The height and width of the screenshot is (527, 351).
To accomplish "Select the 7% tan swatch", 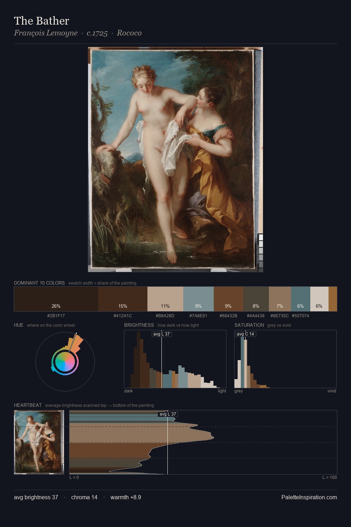I will pos(280,299).
